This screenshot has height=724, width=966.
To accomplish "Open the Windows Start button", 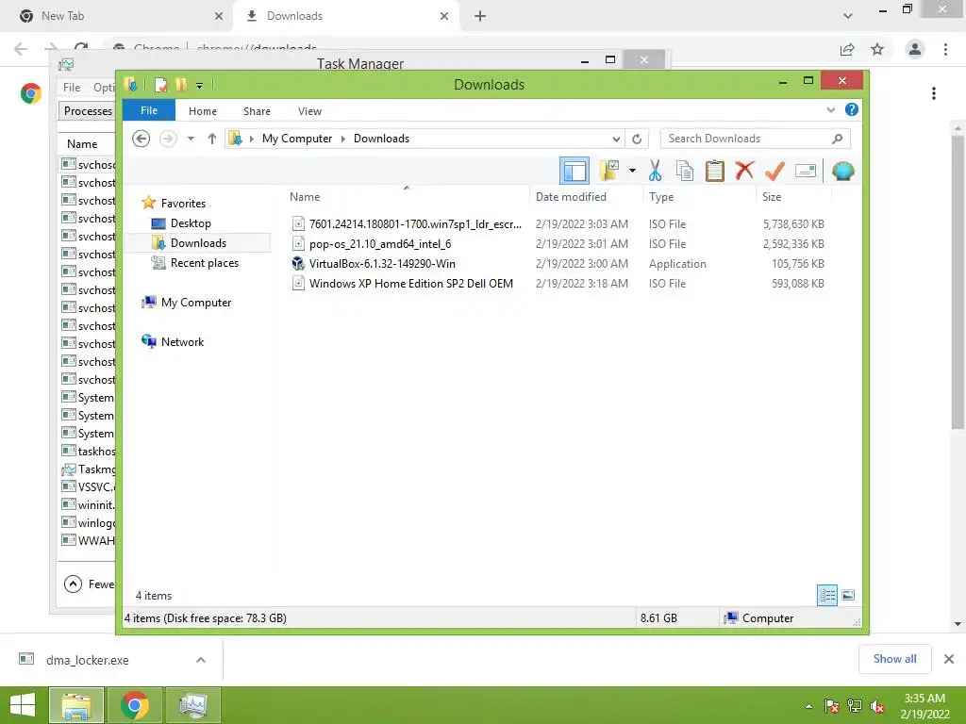I will point(23,705).
